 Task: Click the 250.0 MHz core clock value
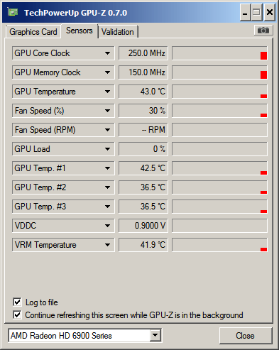(143, 53)
